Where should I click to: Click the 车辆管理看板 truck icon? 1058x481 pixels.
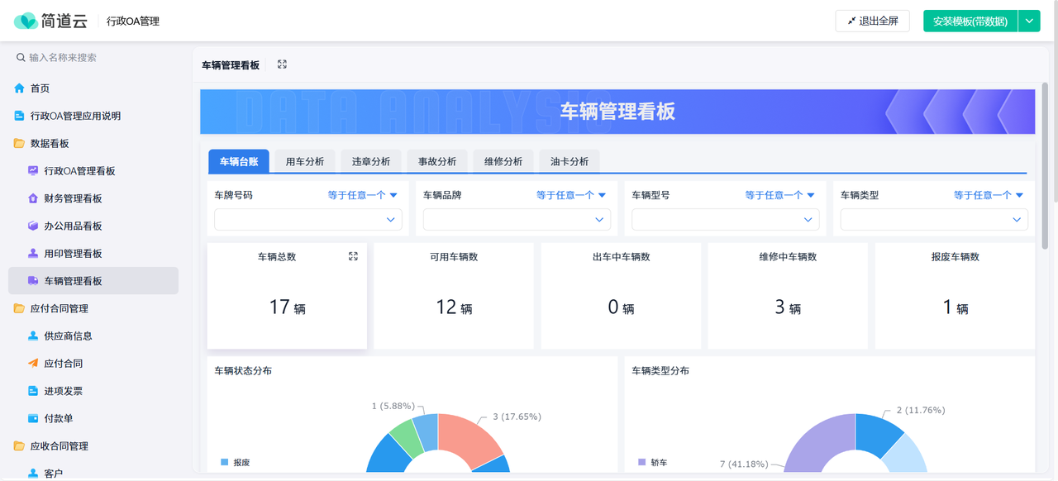pyautogui.click(x=33, y=281)
